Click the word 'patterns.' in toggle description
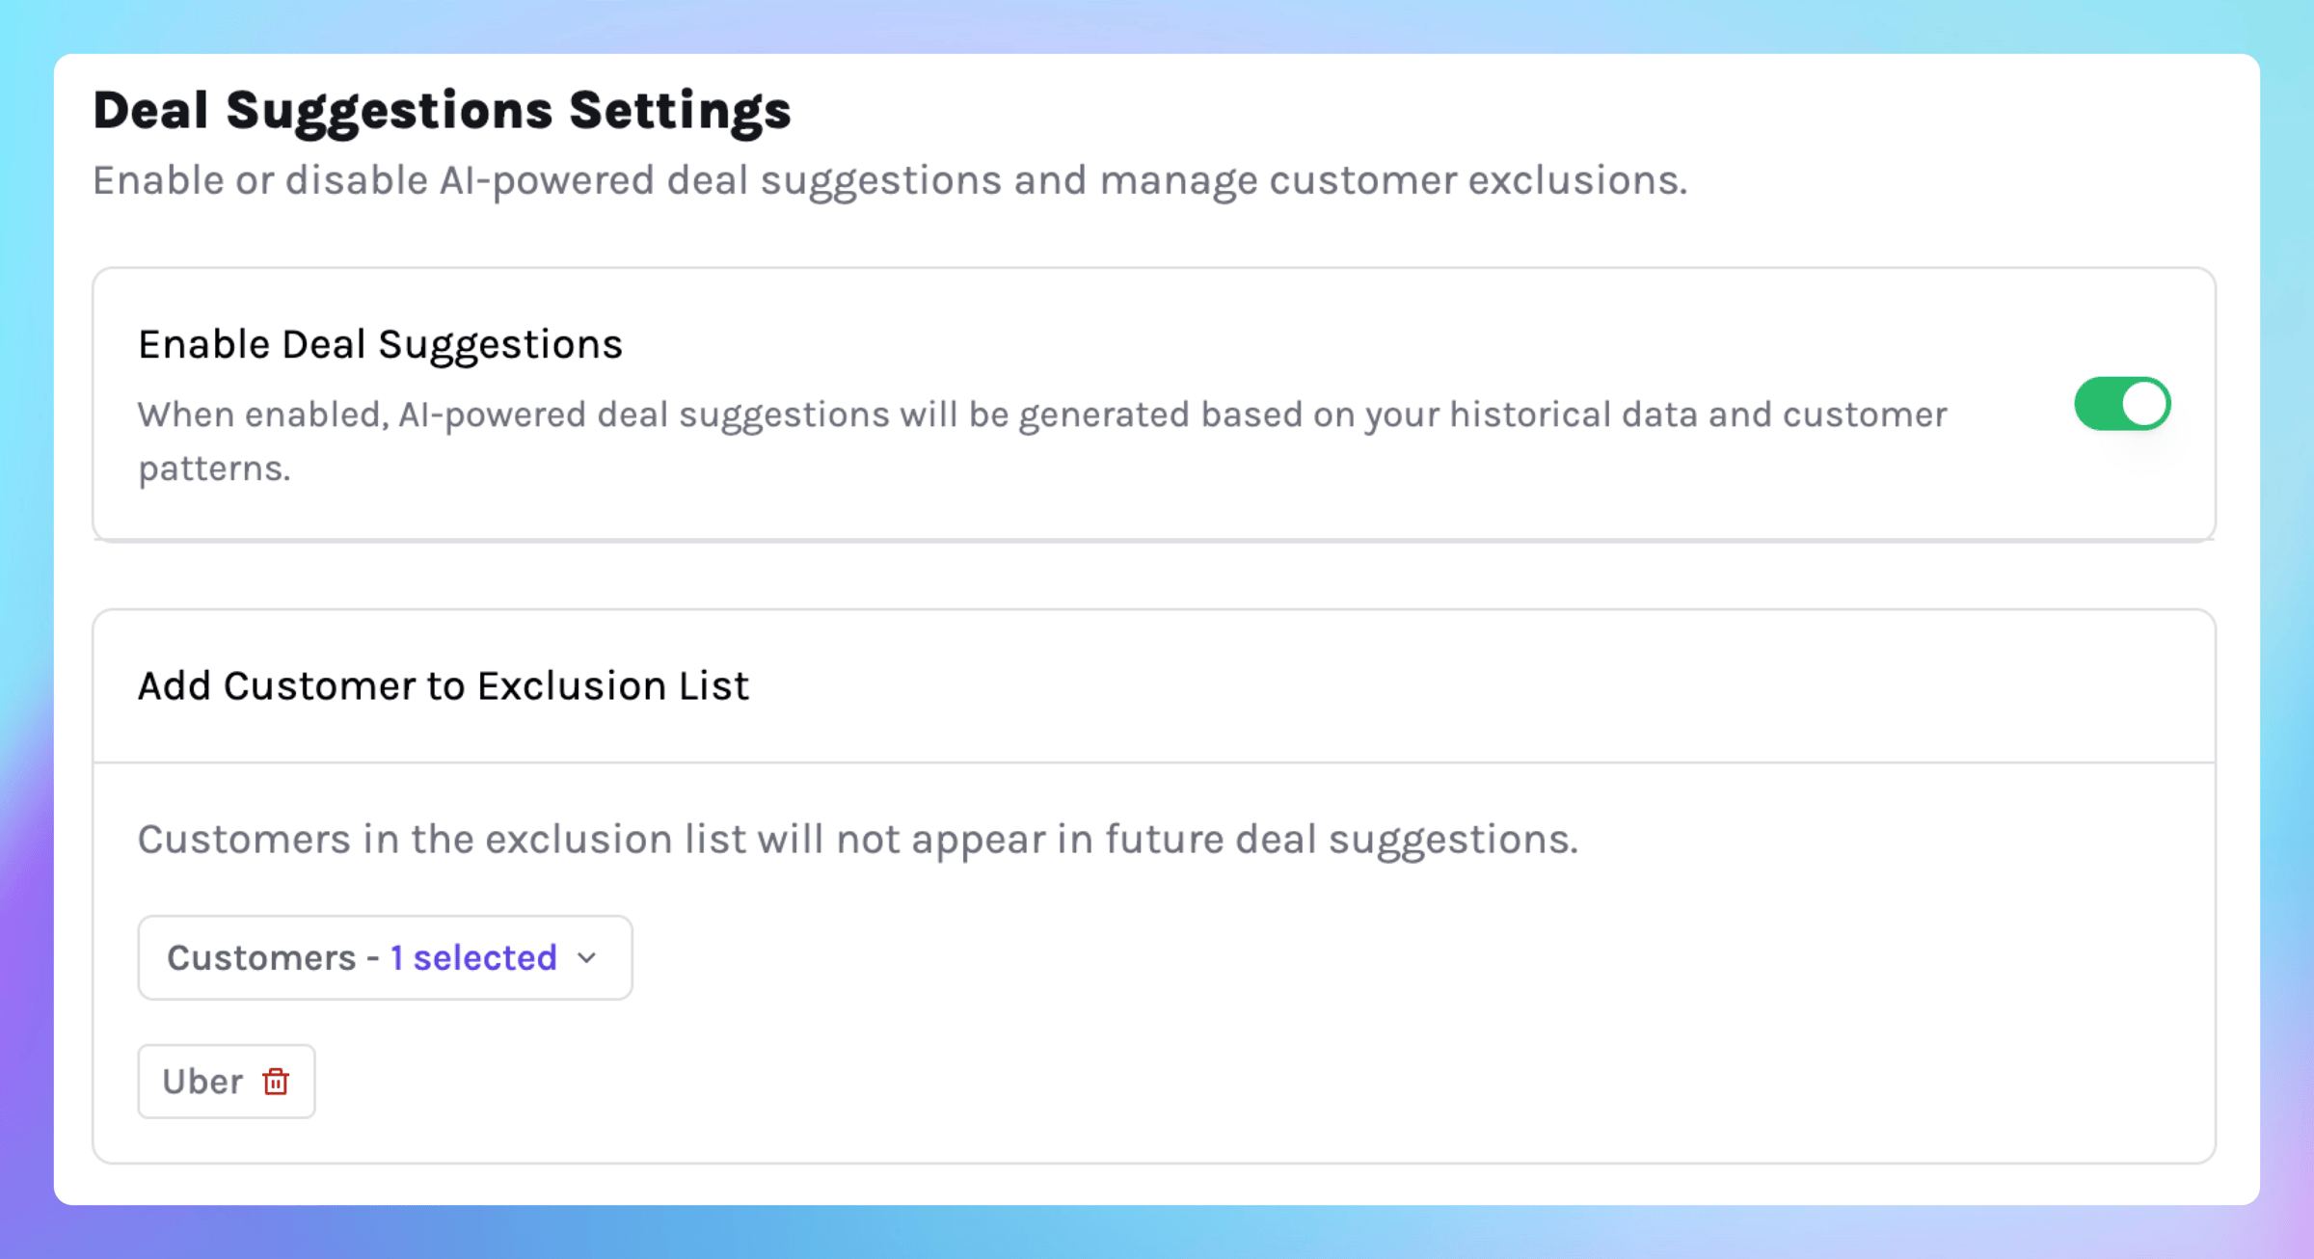Viewport: 2314px width, 1259px height. pyautogui.click(x=213, y=469)
